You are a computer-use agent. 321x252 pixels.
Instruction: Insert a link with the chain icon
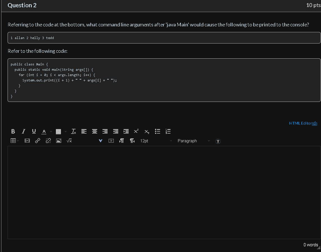[38, 141]
